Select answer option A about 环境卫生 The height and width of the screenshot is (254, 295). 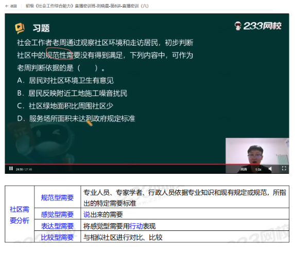click(65, 81)
